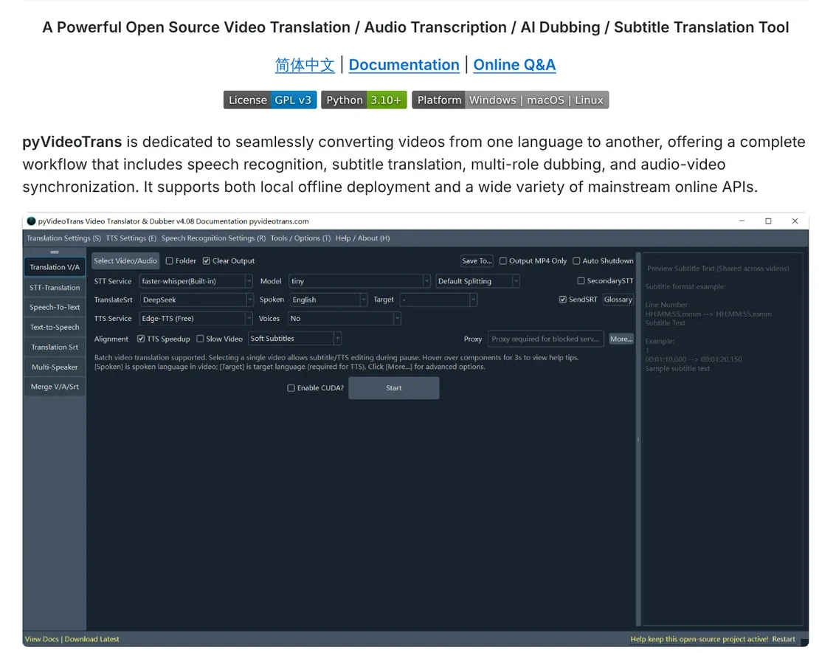Select the Translation V/A sidebar tab
819x653 pixels.
(x=55, y=267)
